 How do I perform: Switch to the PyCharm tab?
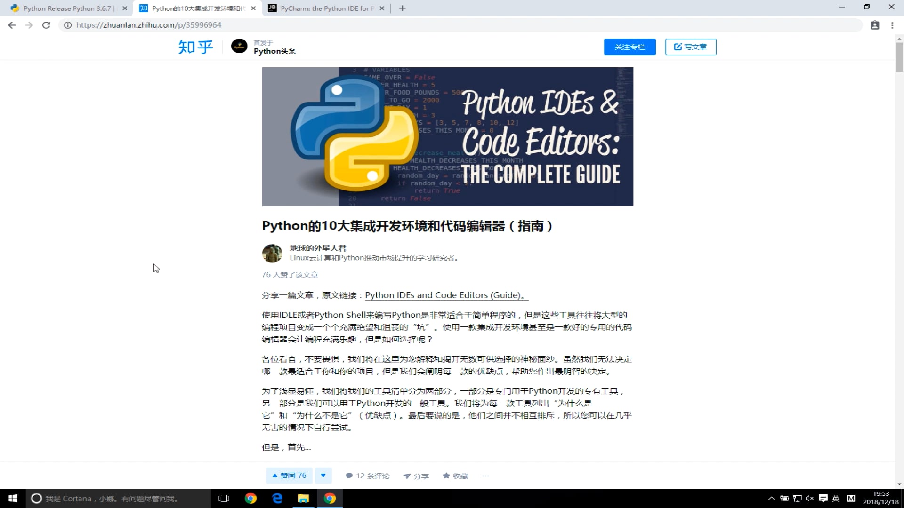pos(326,8)
